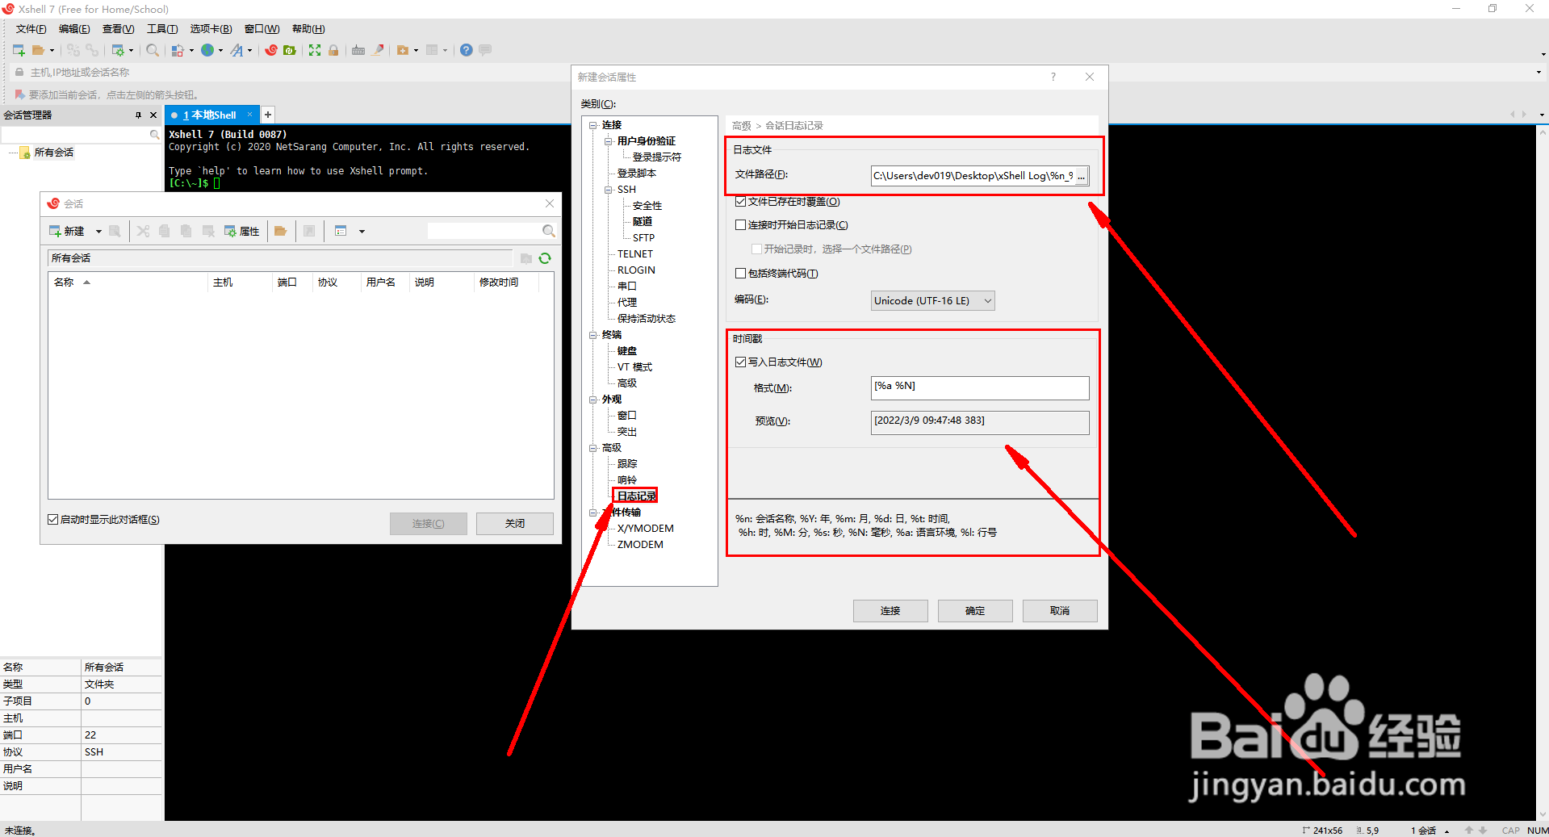The width and height of the screenshot is (1549, 837).
Task: Click the search magnifier in Sessions dialog
Action: point(549,231)
